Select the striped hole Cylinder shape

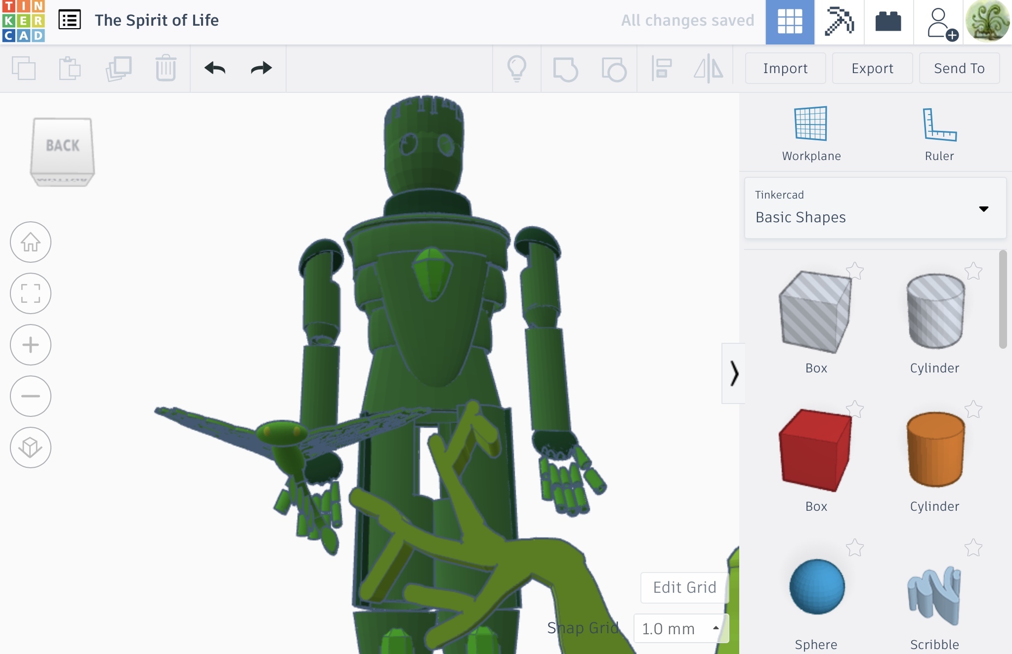tap(935, 312)
